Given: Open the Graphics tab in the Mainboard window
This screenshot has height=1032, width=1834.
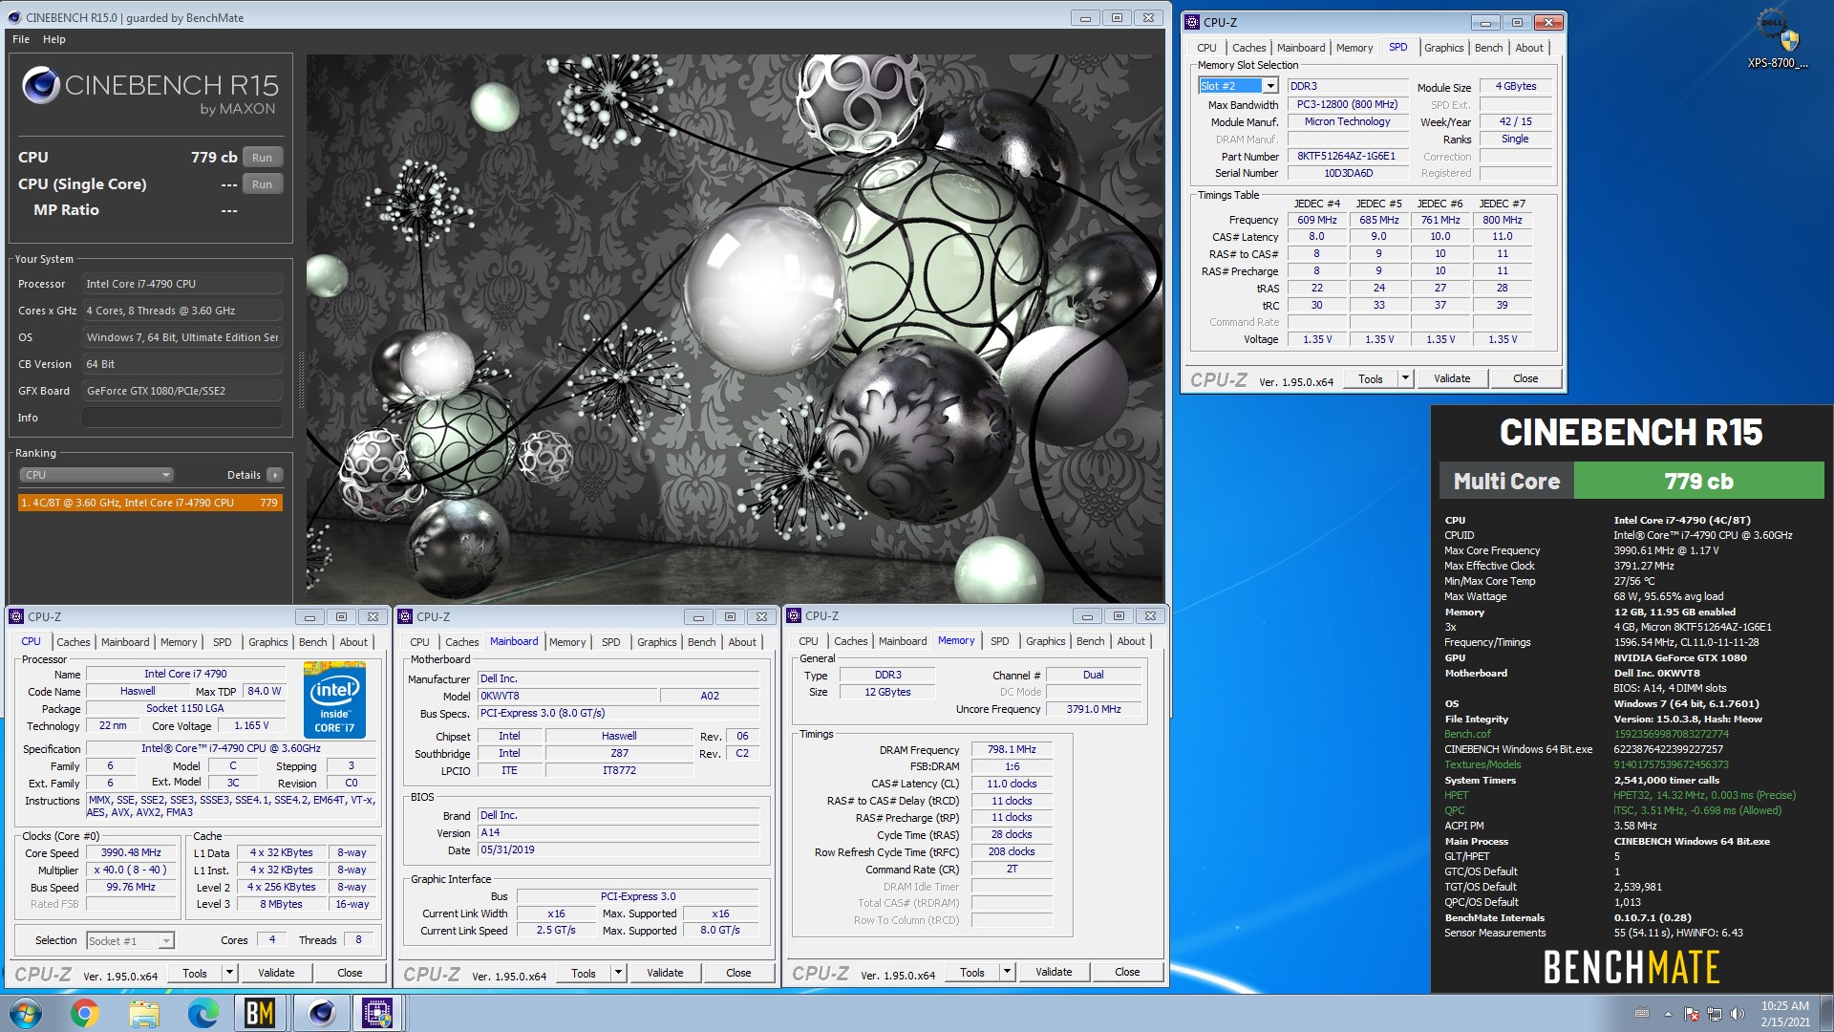Looking at the screenshot, I should point(656,642).
